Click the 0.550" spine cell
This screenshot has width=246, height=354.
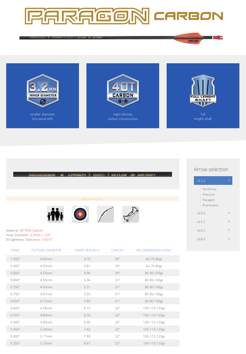[x=15, y=315]
